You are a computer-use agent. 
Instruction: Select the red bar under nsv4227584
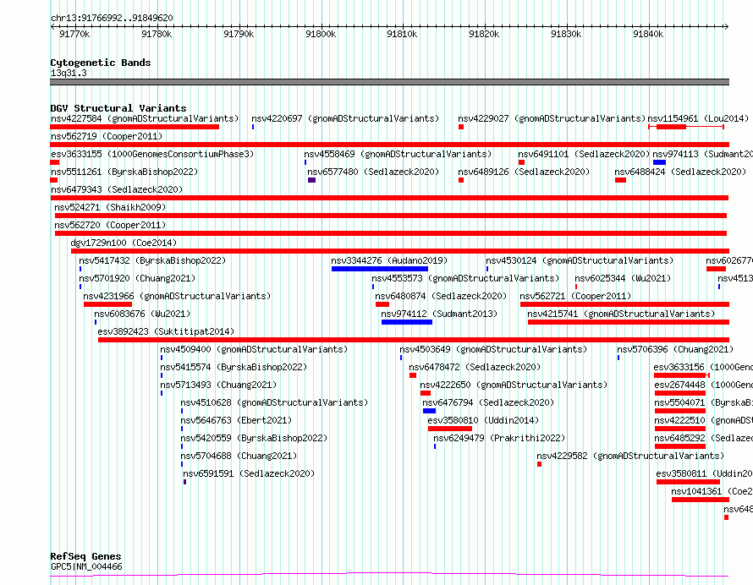click(135, 127)
